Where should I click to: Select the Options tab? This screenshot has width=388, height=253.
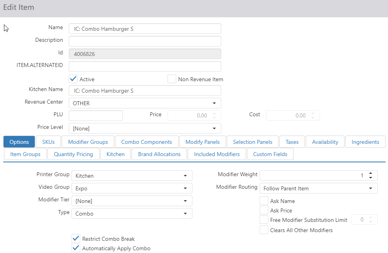[19, 142]
